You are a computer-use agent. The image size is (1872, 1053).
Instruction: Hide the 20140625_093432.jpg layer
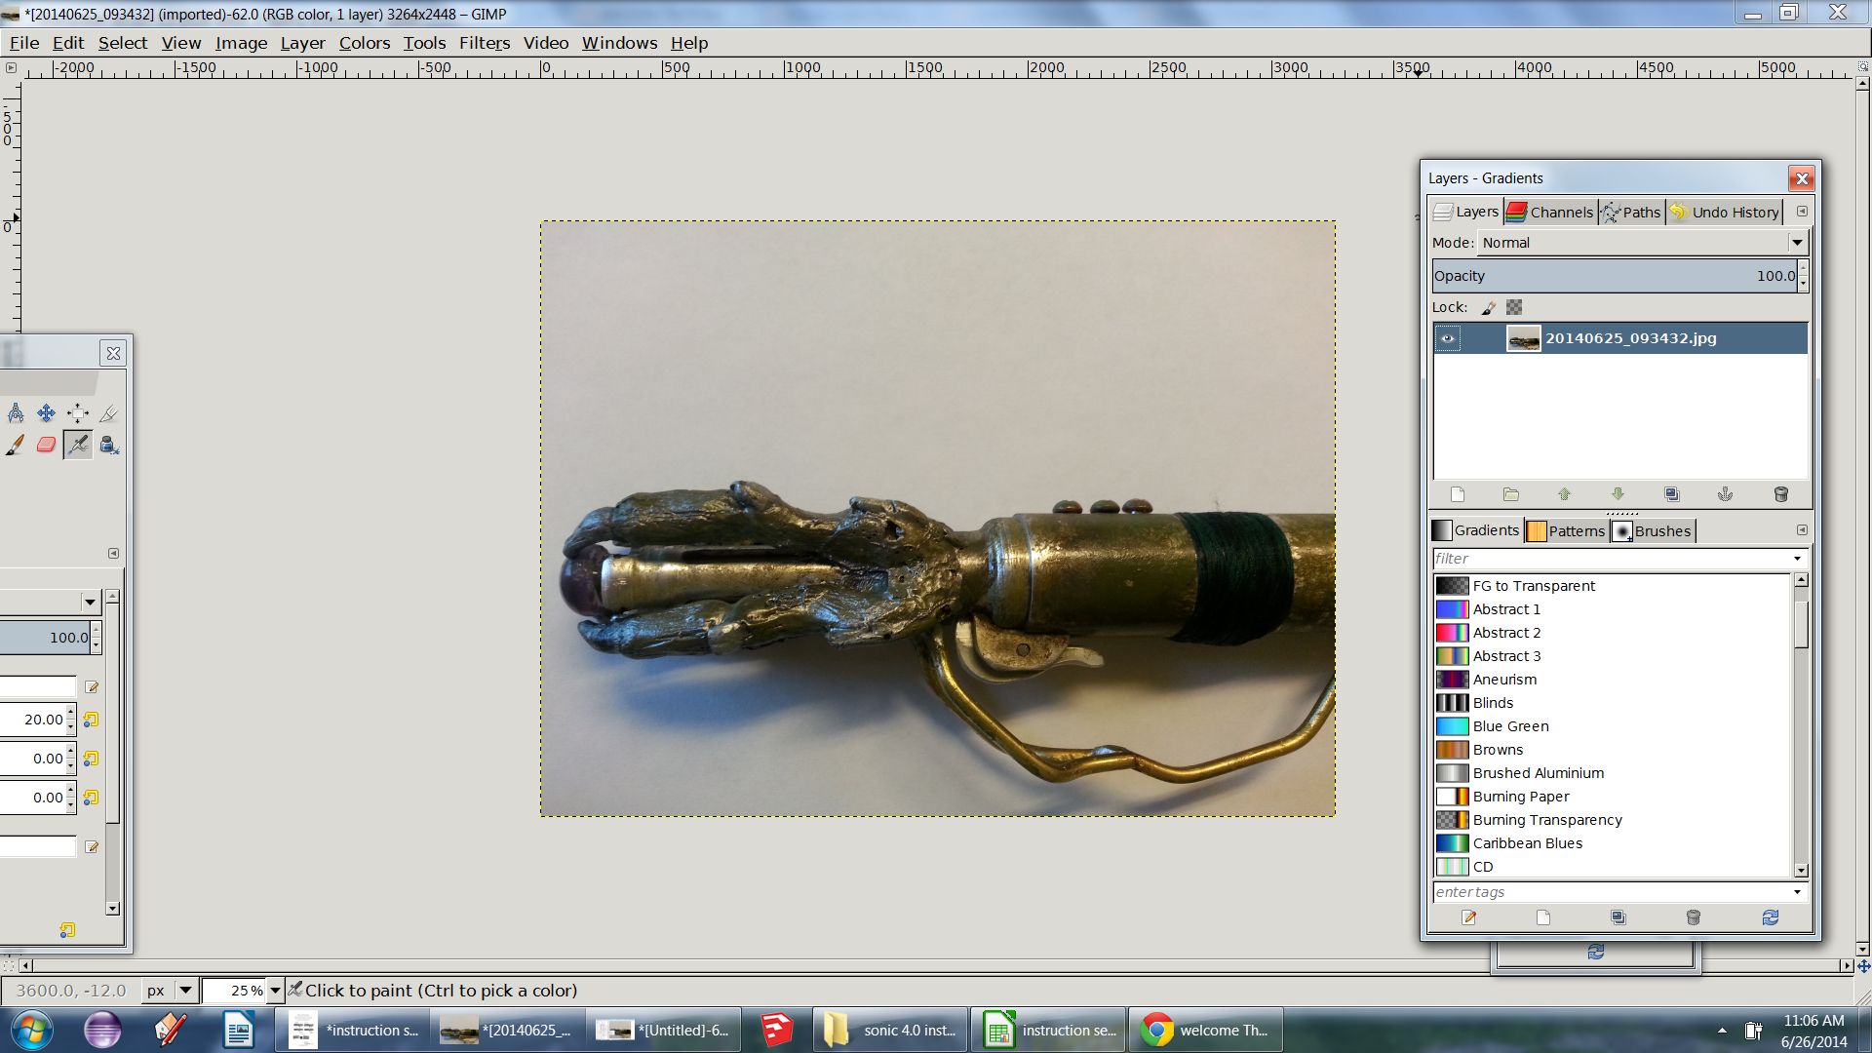(x=1450, y=338)
